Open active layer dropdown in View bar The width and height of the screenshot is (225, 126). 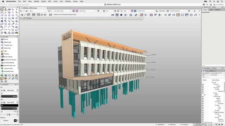click(62, 11)
